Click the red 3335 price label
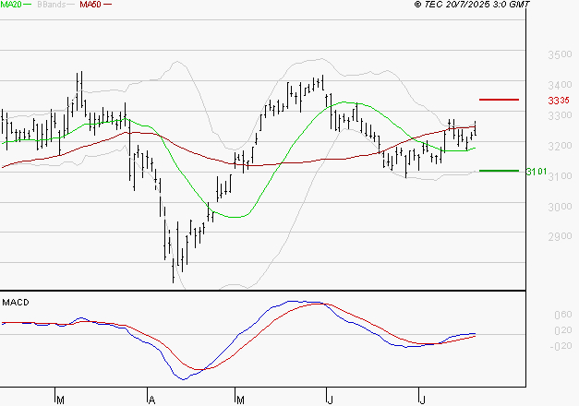 coord(559,101)
